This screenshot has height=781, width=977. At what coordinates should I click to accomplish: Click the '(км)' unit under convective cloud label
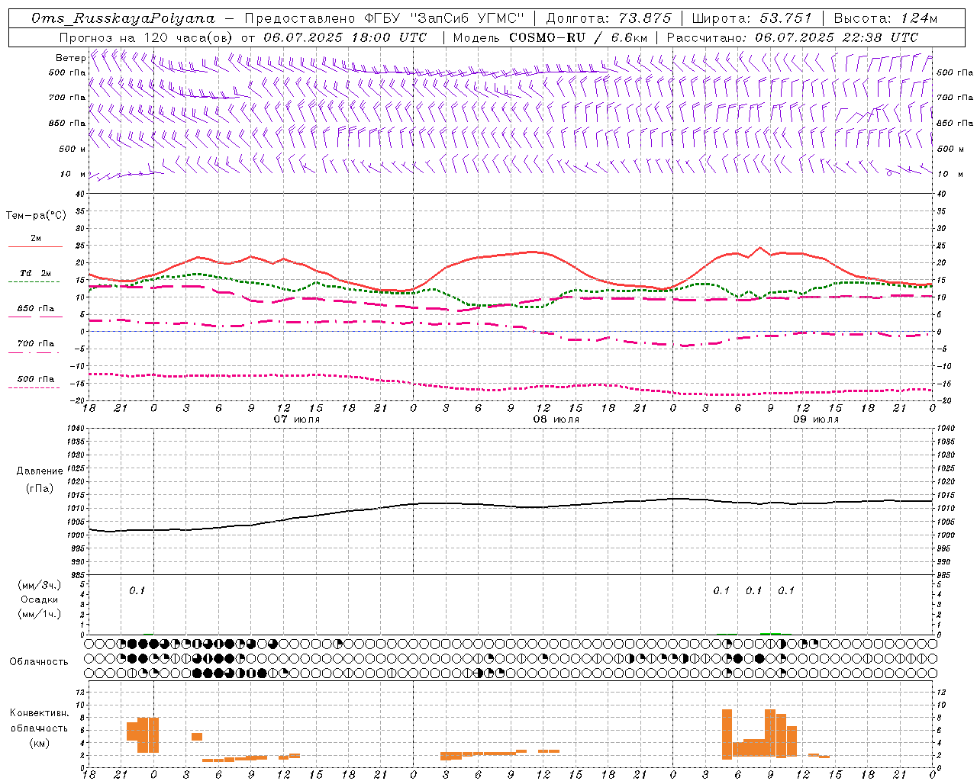(x=39, y=743)
